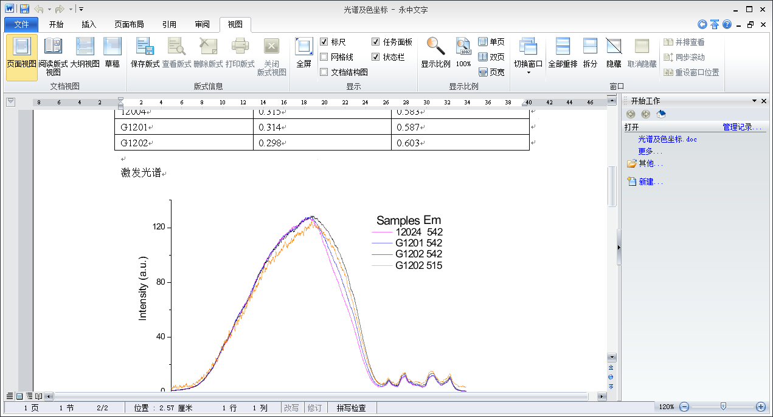This screenshot has width=773, height=417.
Task: Click 其他 open folder icon in task pane
Action: pos(632,163)
